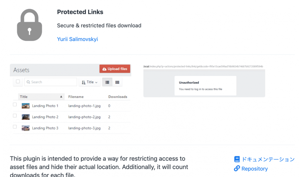Viewport: 299px width, 177px height.
Task: Click the Repository chain-link icon
Action: click(237, 168)
